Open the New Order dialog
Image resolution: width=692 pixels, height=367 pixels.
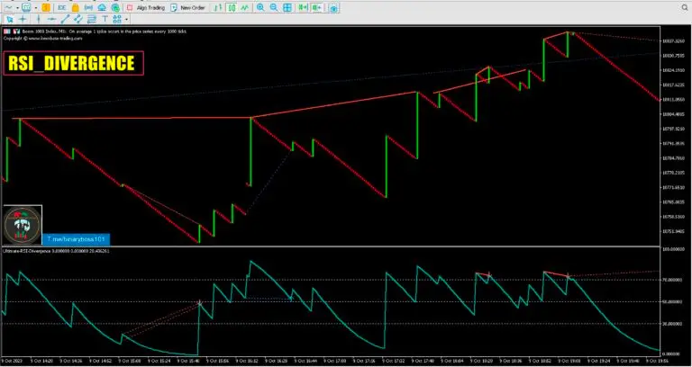point(187,7)
